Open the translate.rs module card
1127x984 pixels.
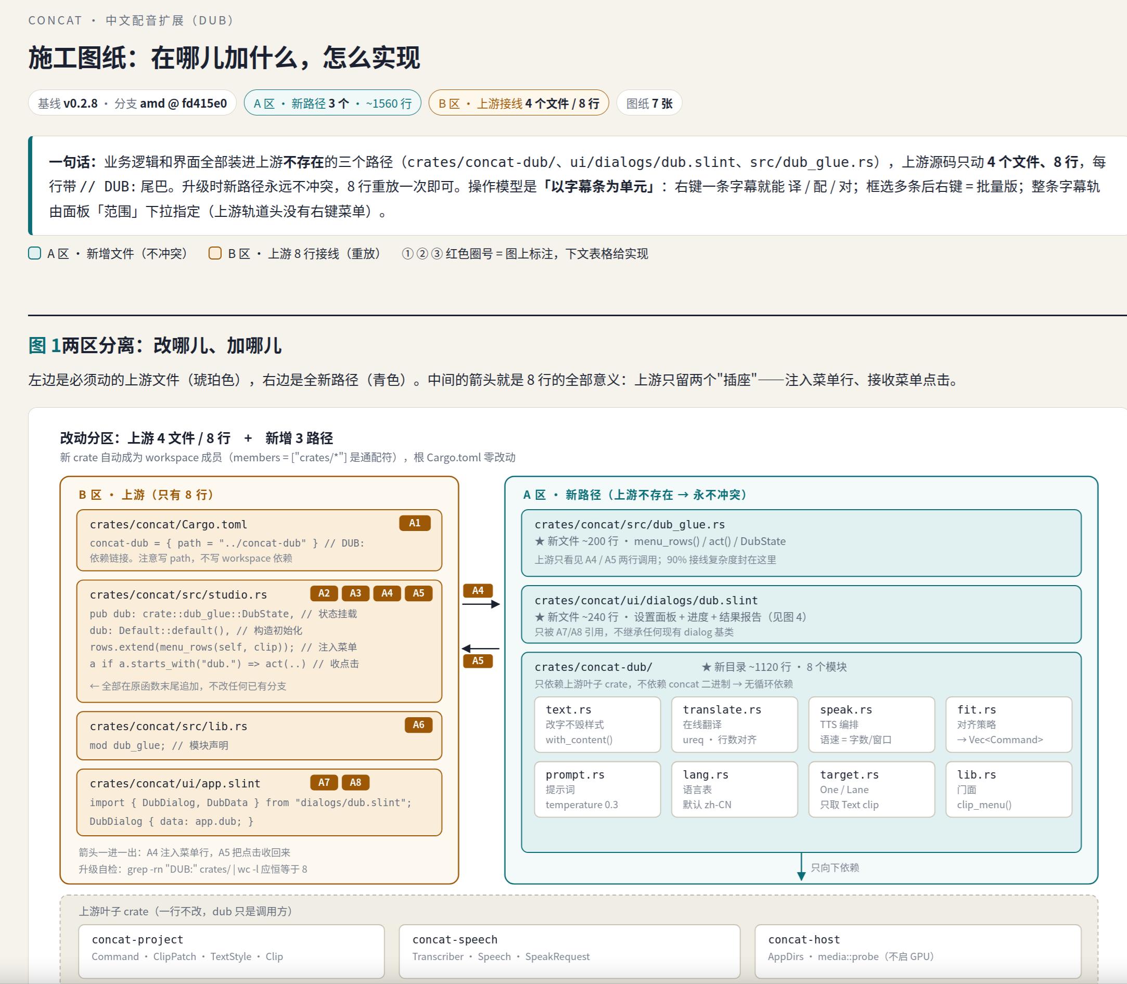[x=734, y=724]
